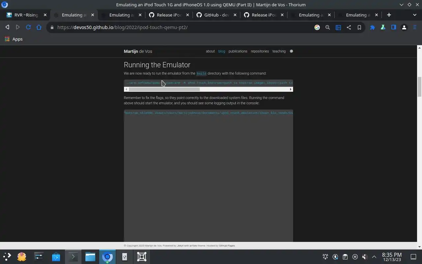The width and height of the screenshot is (422, 264).
Task: Expand the hidden system tray icons
Action: point(374,257)
